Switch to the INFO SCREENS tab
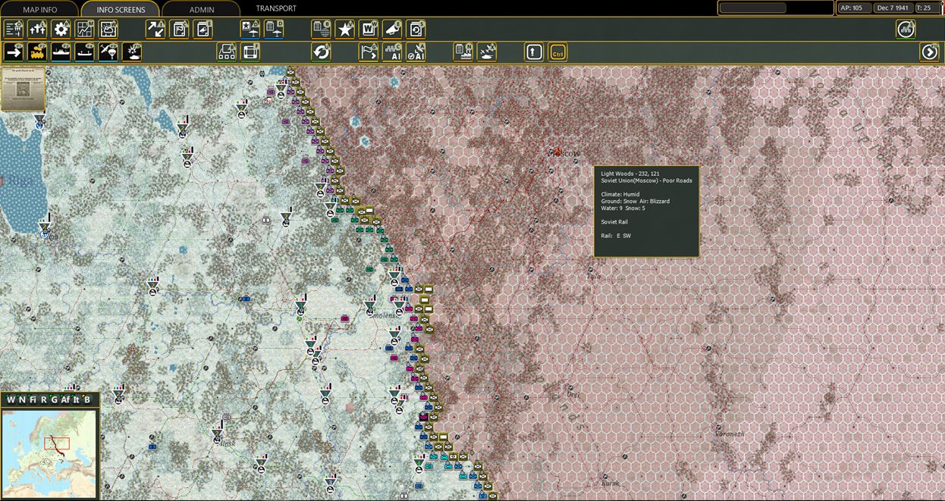This screenshot has height=501, width=945. (120, 9)
